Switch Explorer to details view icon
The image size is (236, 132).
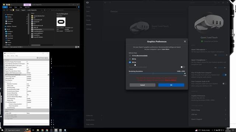[x=76, y=47]
